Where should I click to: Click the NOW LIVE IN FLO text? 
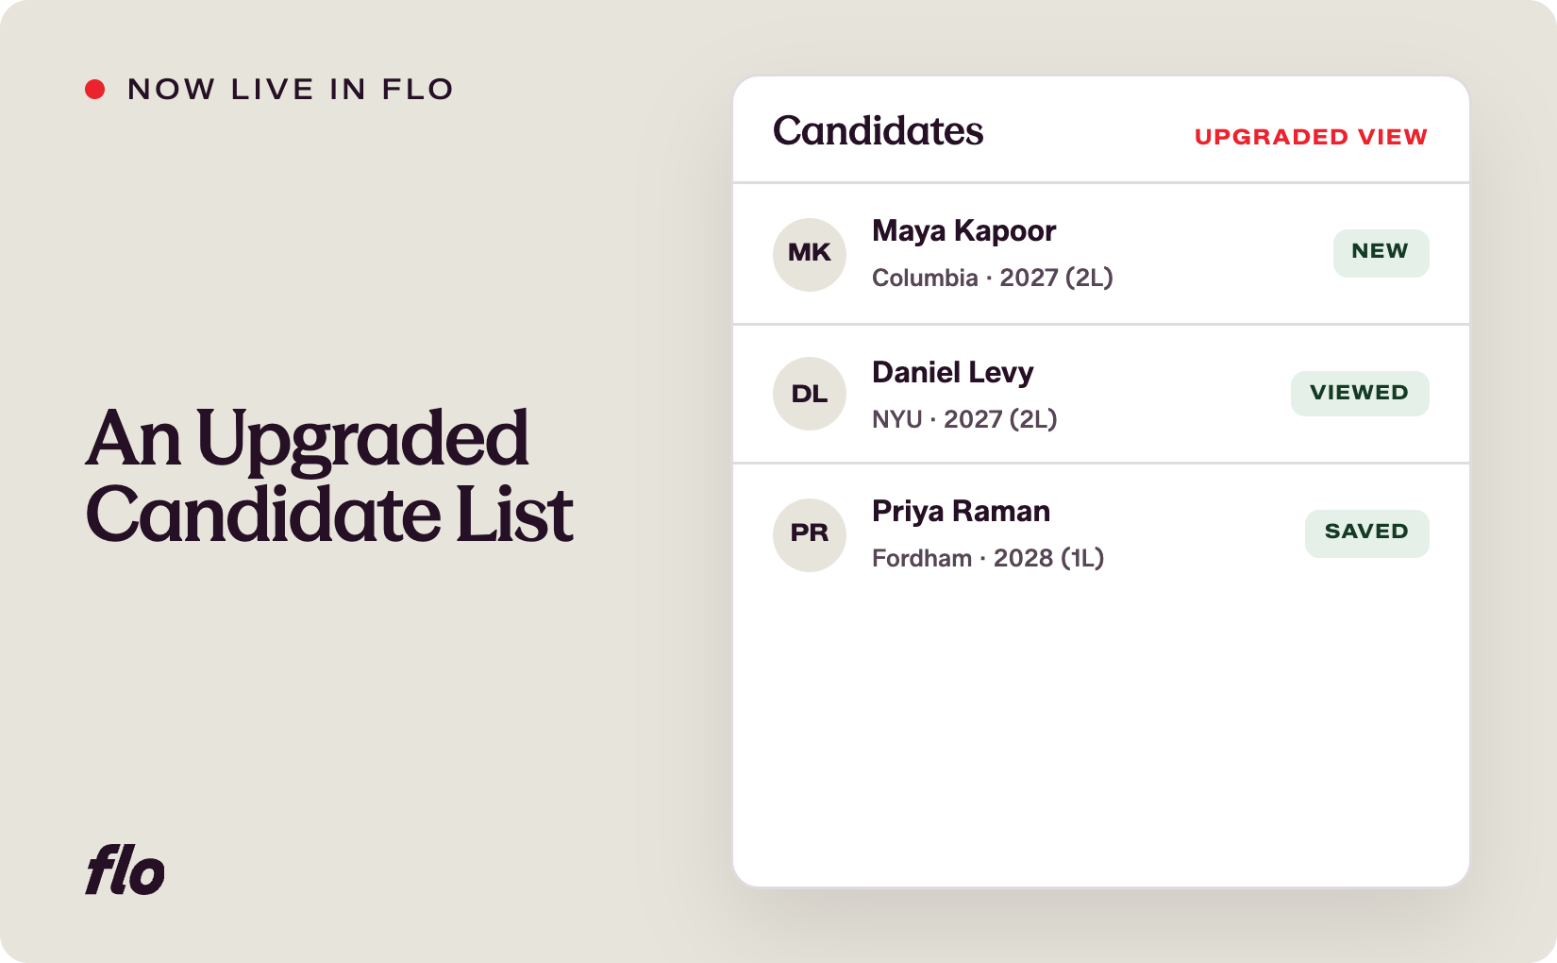pos(291,90)
